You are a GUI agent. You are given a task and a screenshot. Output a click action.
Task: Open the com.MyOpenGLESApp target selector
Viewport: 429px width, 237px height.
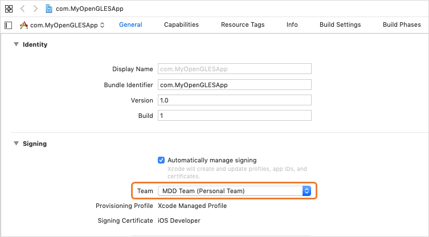(62, 25)
